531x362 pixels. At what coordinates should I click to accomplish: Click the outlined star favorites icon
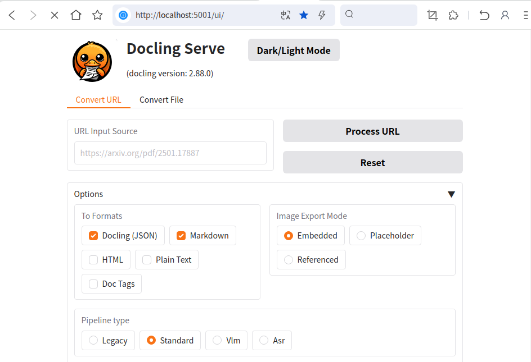click(x=97, y=15)
